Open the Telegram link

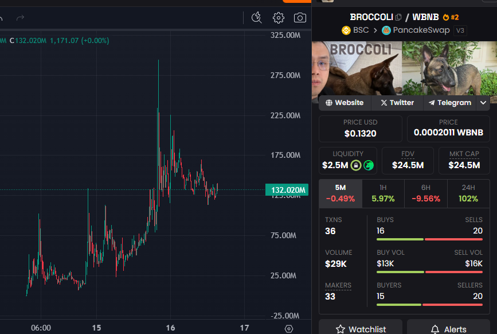click(x=449, y=103)
